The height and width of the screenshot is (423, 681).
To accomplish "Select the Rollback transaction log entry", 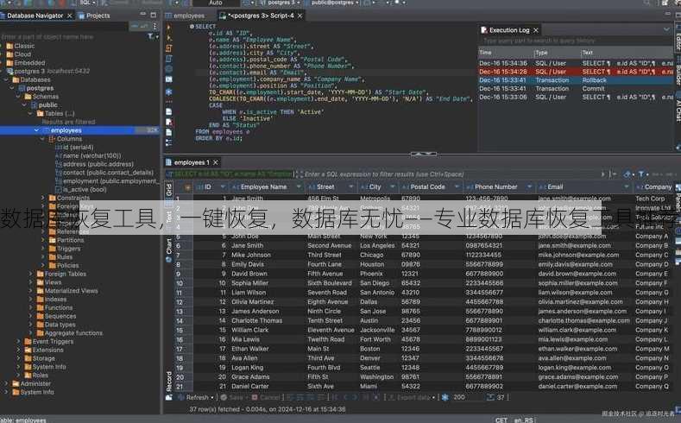I will 576,80.
